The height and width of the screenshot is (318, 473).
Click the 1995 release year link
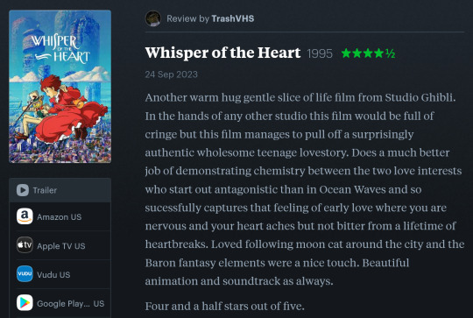(320, 54)
